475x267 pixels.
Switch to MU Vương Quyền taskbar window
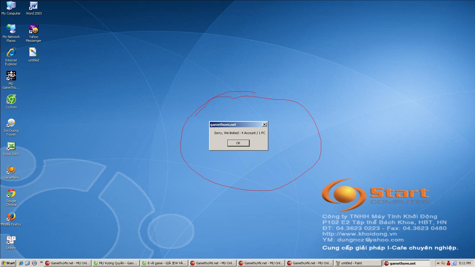[116, 263]
